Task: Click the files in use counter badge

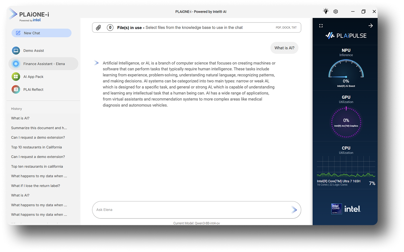Action: 110,28
